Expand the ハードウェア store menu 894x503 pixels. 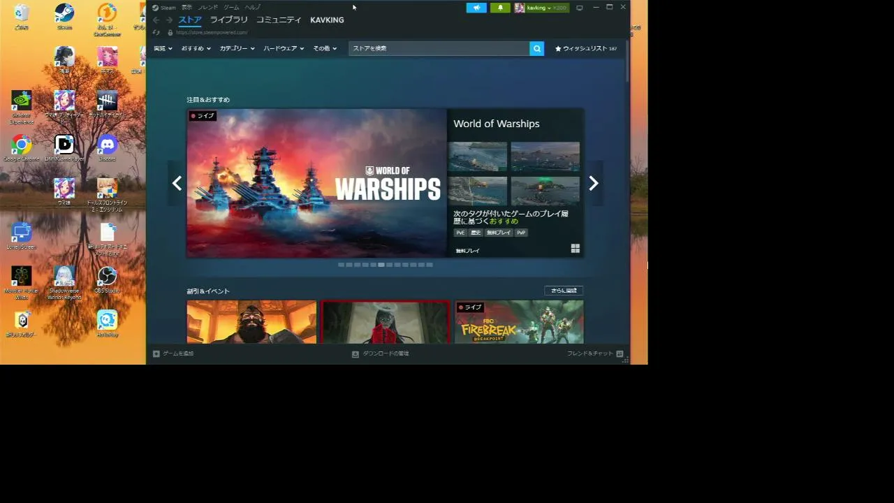point(284,48)
